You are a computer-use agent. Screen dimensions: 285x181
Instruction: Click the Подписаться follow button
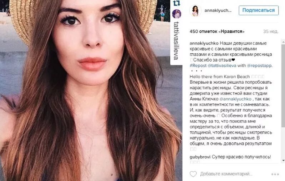[259, 10]
